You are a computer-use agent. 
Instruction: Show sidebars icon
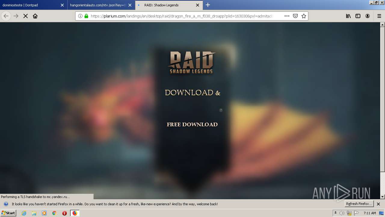358,16
